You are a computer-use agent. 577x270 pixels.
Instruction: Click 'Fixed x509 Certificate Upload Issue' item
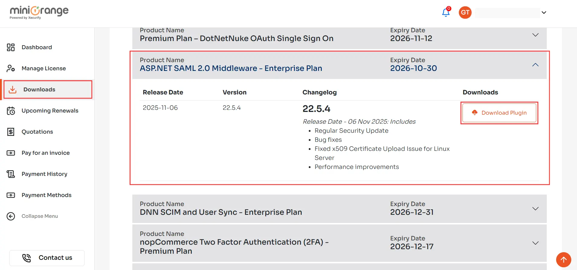[x=382, y=153]
